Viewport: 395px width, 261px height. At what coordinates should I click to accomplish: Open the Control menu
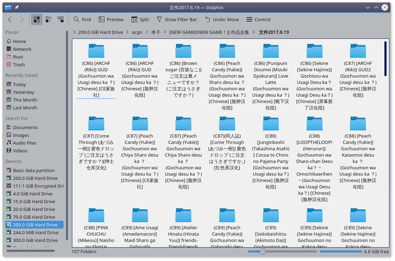258,19
